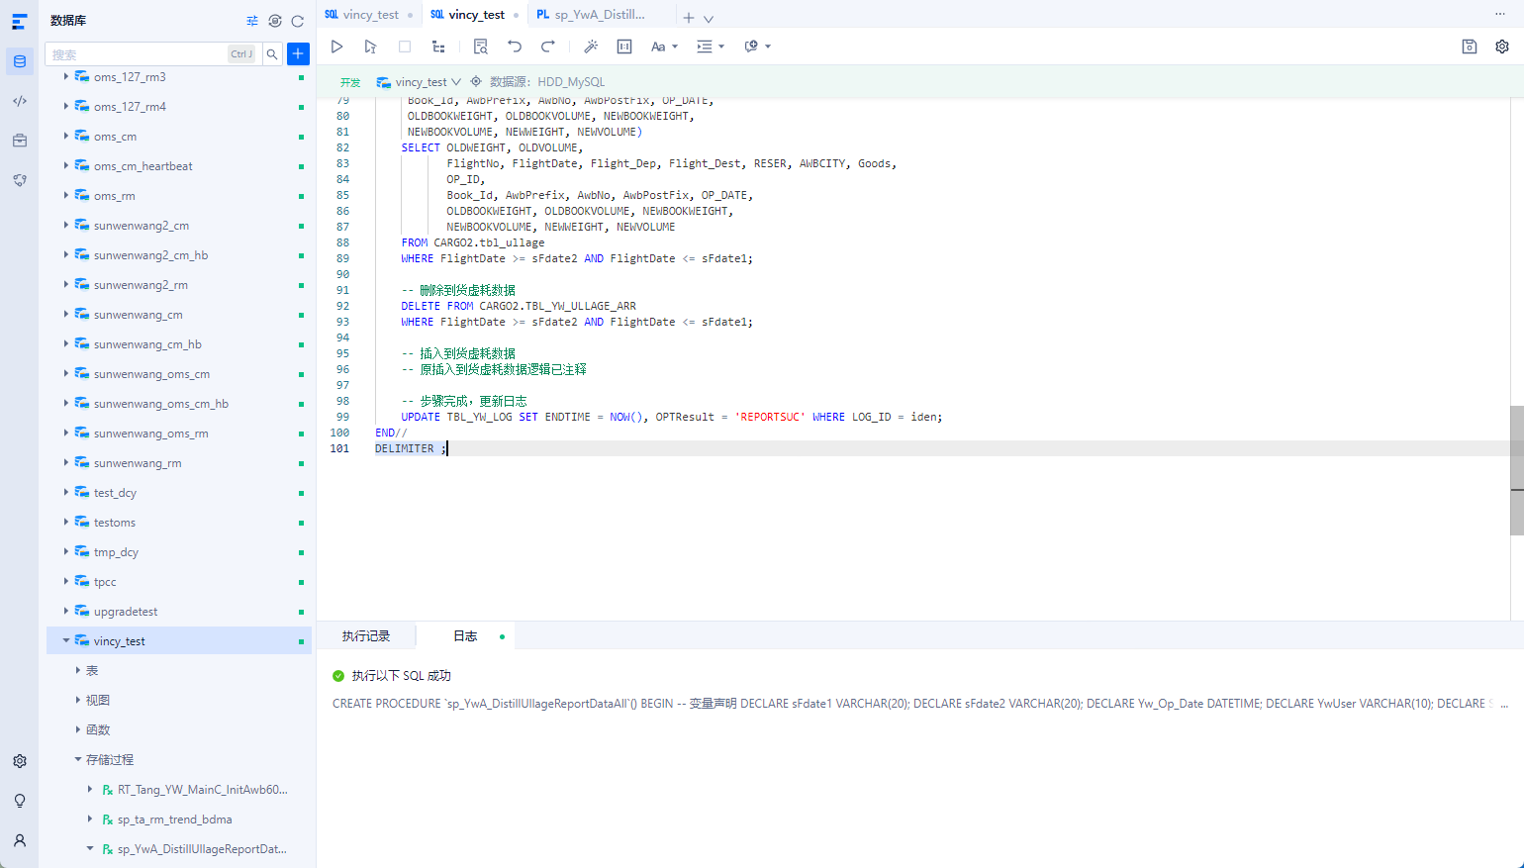Open the database filter settings icon
This screenshot has height=868, width=1524.
coord(252,21)
